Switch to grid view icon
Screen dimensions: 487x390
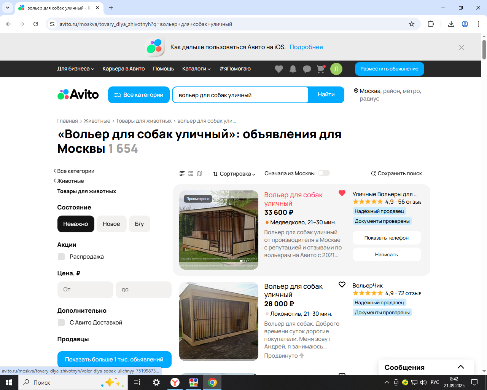tap(191, 174)
